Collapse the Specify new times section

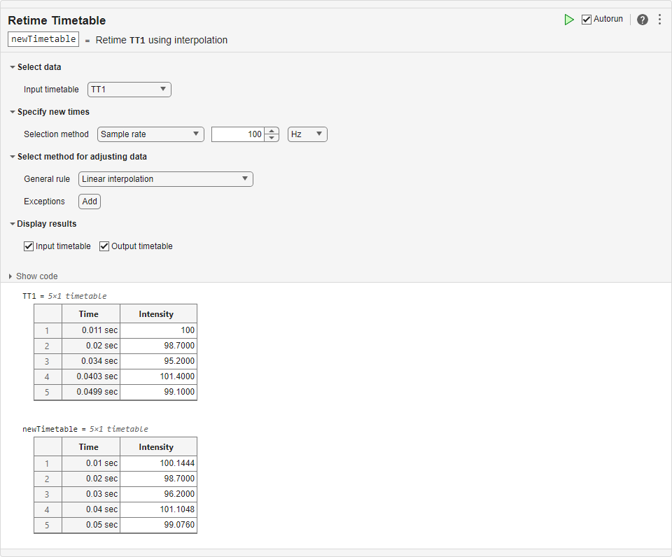point(13,112)
